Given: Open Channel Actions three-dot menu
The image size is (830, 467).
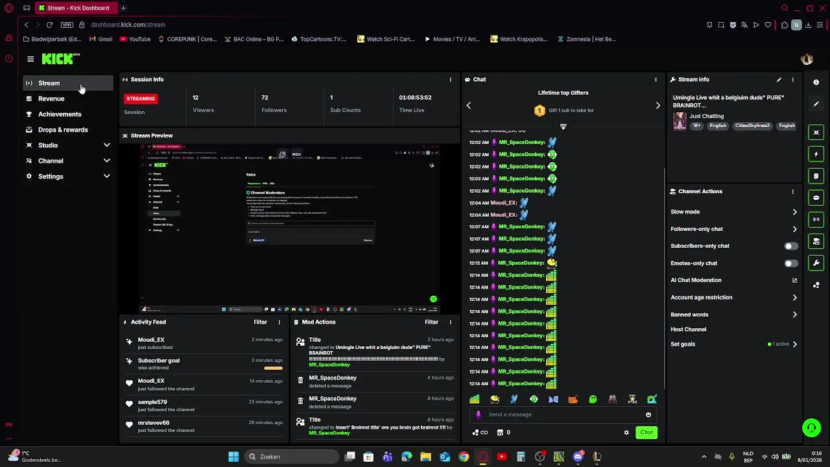Looking at the screenshot, I should (792, 192).
